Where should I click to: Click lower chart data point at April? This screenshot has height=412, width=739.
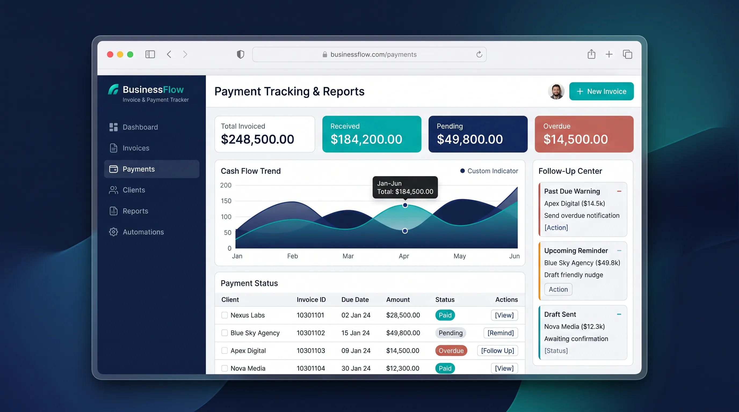[405, 231]
